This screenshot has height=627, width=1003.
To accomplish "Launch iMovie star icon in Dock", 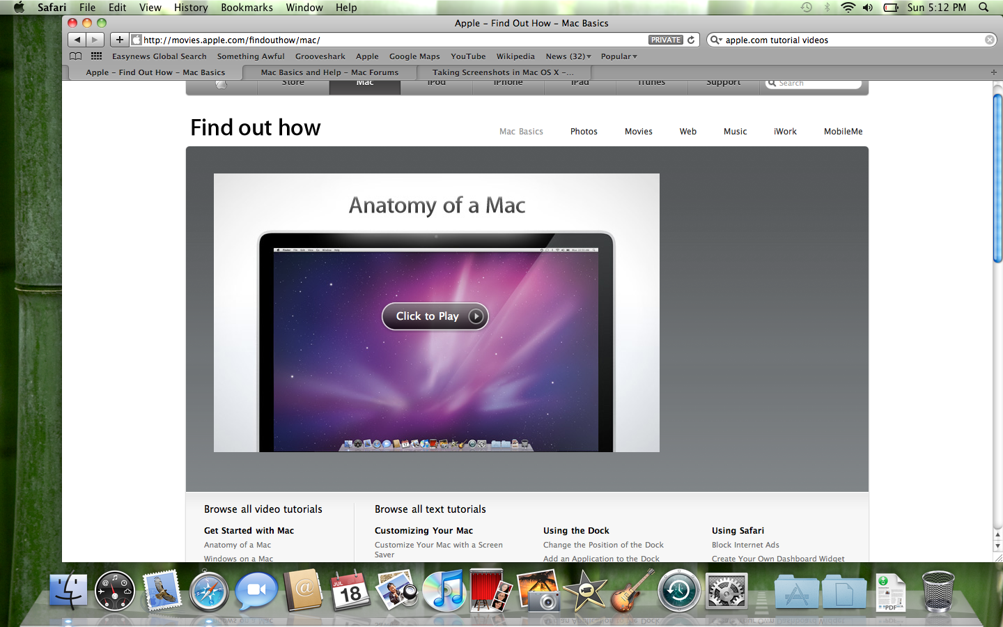I will (x=585, y=591).
